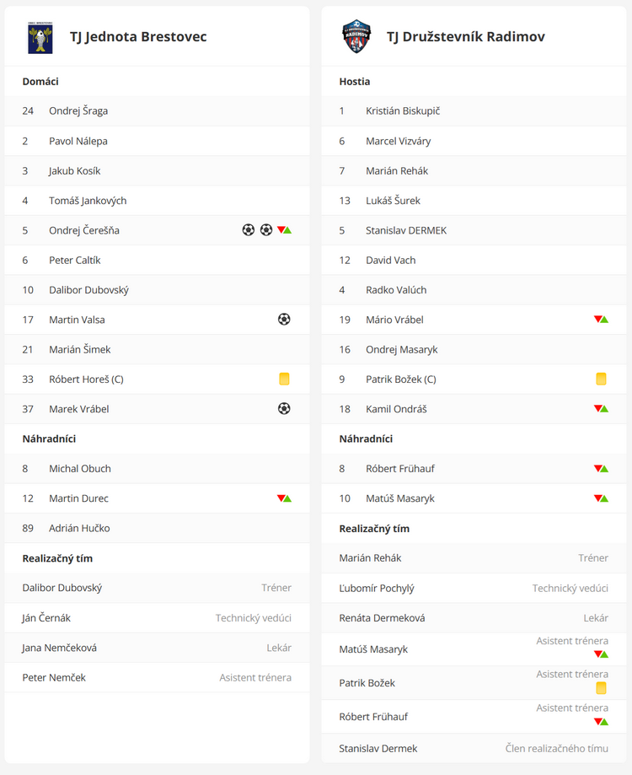632x775 pixels.
Task: Click goal icon next to Marek Vrábel
Action: pyautogui.click(x=284, y=409)
